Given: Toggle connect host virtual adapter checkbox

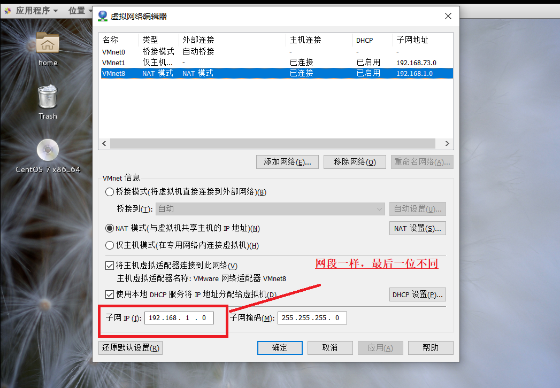Looking at the screenshot, I should pyautogui.click(x=110, y=266).
